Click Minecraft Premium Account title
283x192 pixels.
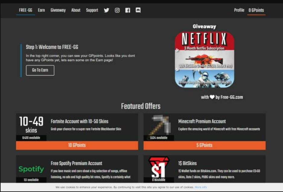[202, 122]
